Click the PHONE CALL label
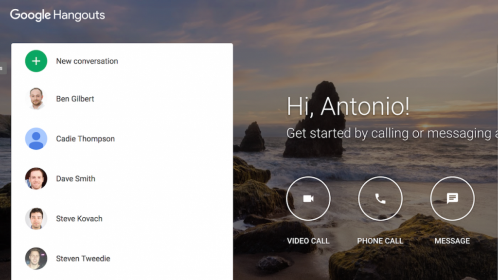Viewport: 498px width, 280px height. tap(380, 241)
